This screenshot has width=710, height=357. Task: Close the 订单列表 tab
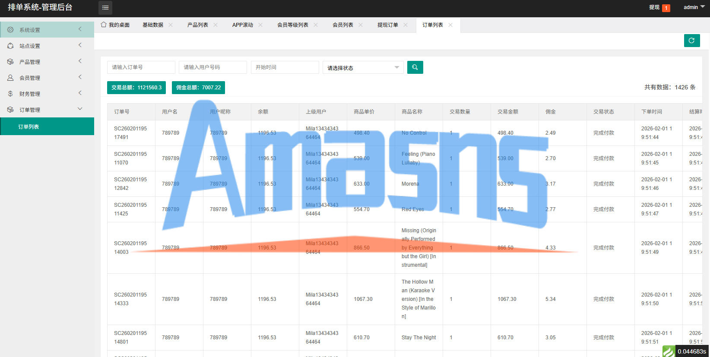coord(450,25)
